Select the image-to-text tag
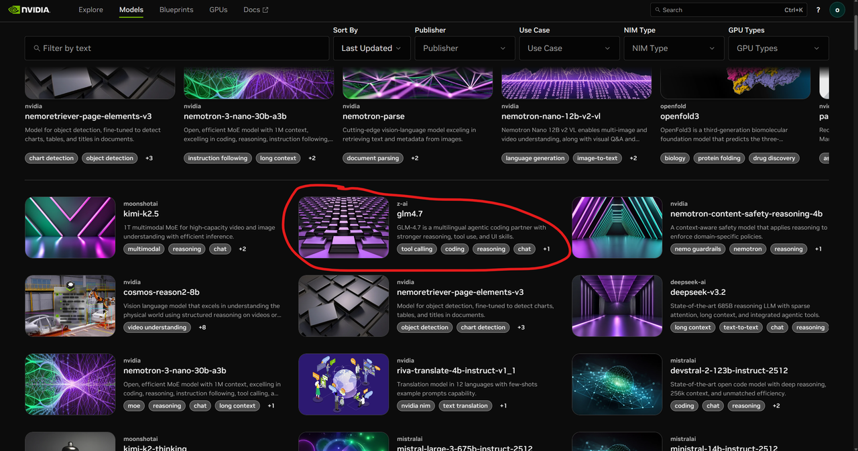This screenshot has width=858, height=451. 597,158
